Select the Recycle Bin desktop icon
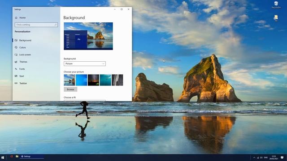The width and height of the screenshot is (287, 161). (x=276, y=5)
